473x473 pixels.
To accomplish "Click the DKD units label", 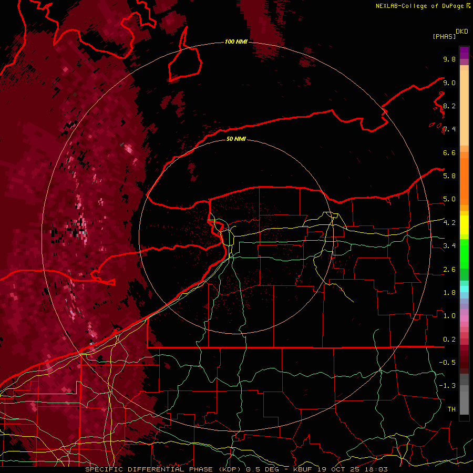I will point(462,32).
